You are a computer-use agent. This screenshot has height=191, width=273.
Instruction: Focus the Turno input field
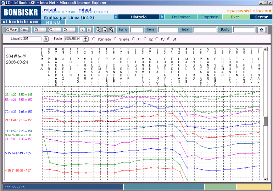click(137, 30)
